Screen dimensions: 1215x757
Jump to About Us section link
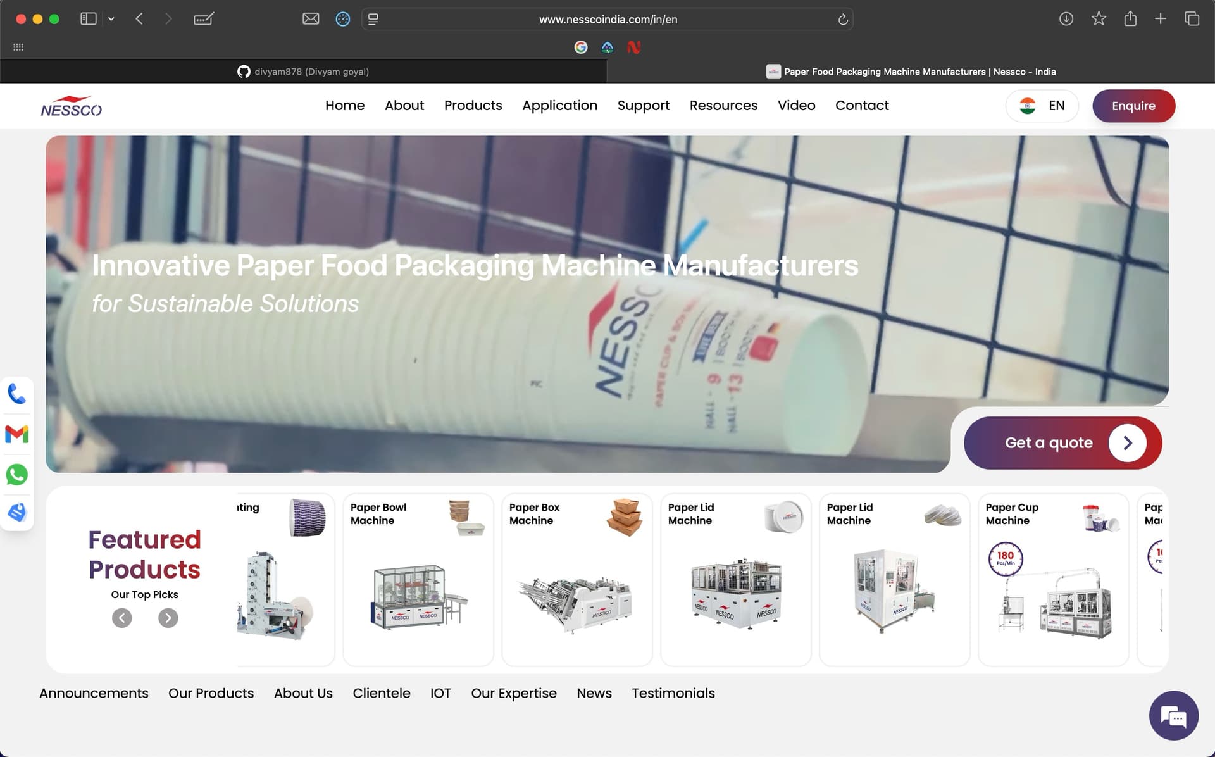pos(303,693)
